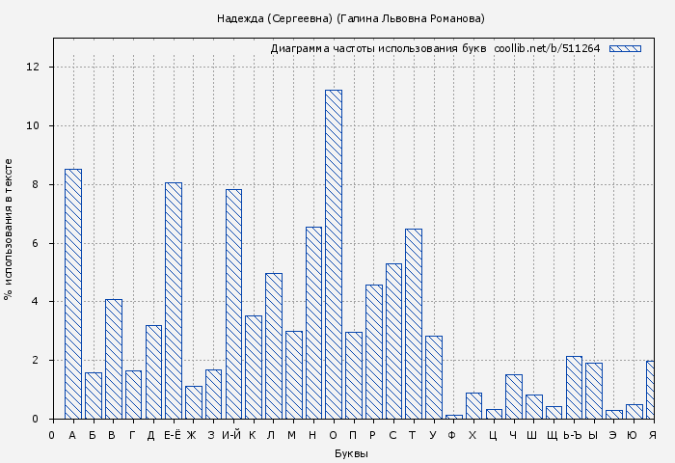Image resolution: width=675 pixels, height=463 pixels.
Task: Select the bar for letters И-Й
Action: [x=233, y=304]
